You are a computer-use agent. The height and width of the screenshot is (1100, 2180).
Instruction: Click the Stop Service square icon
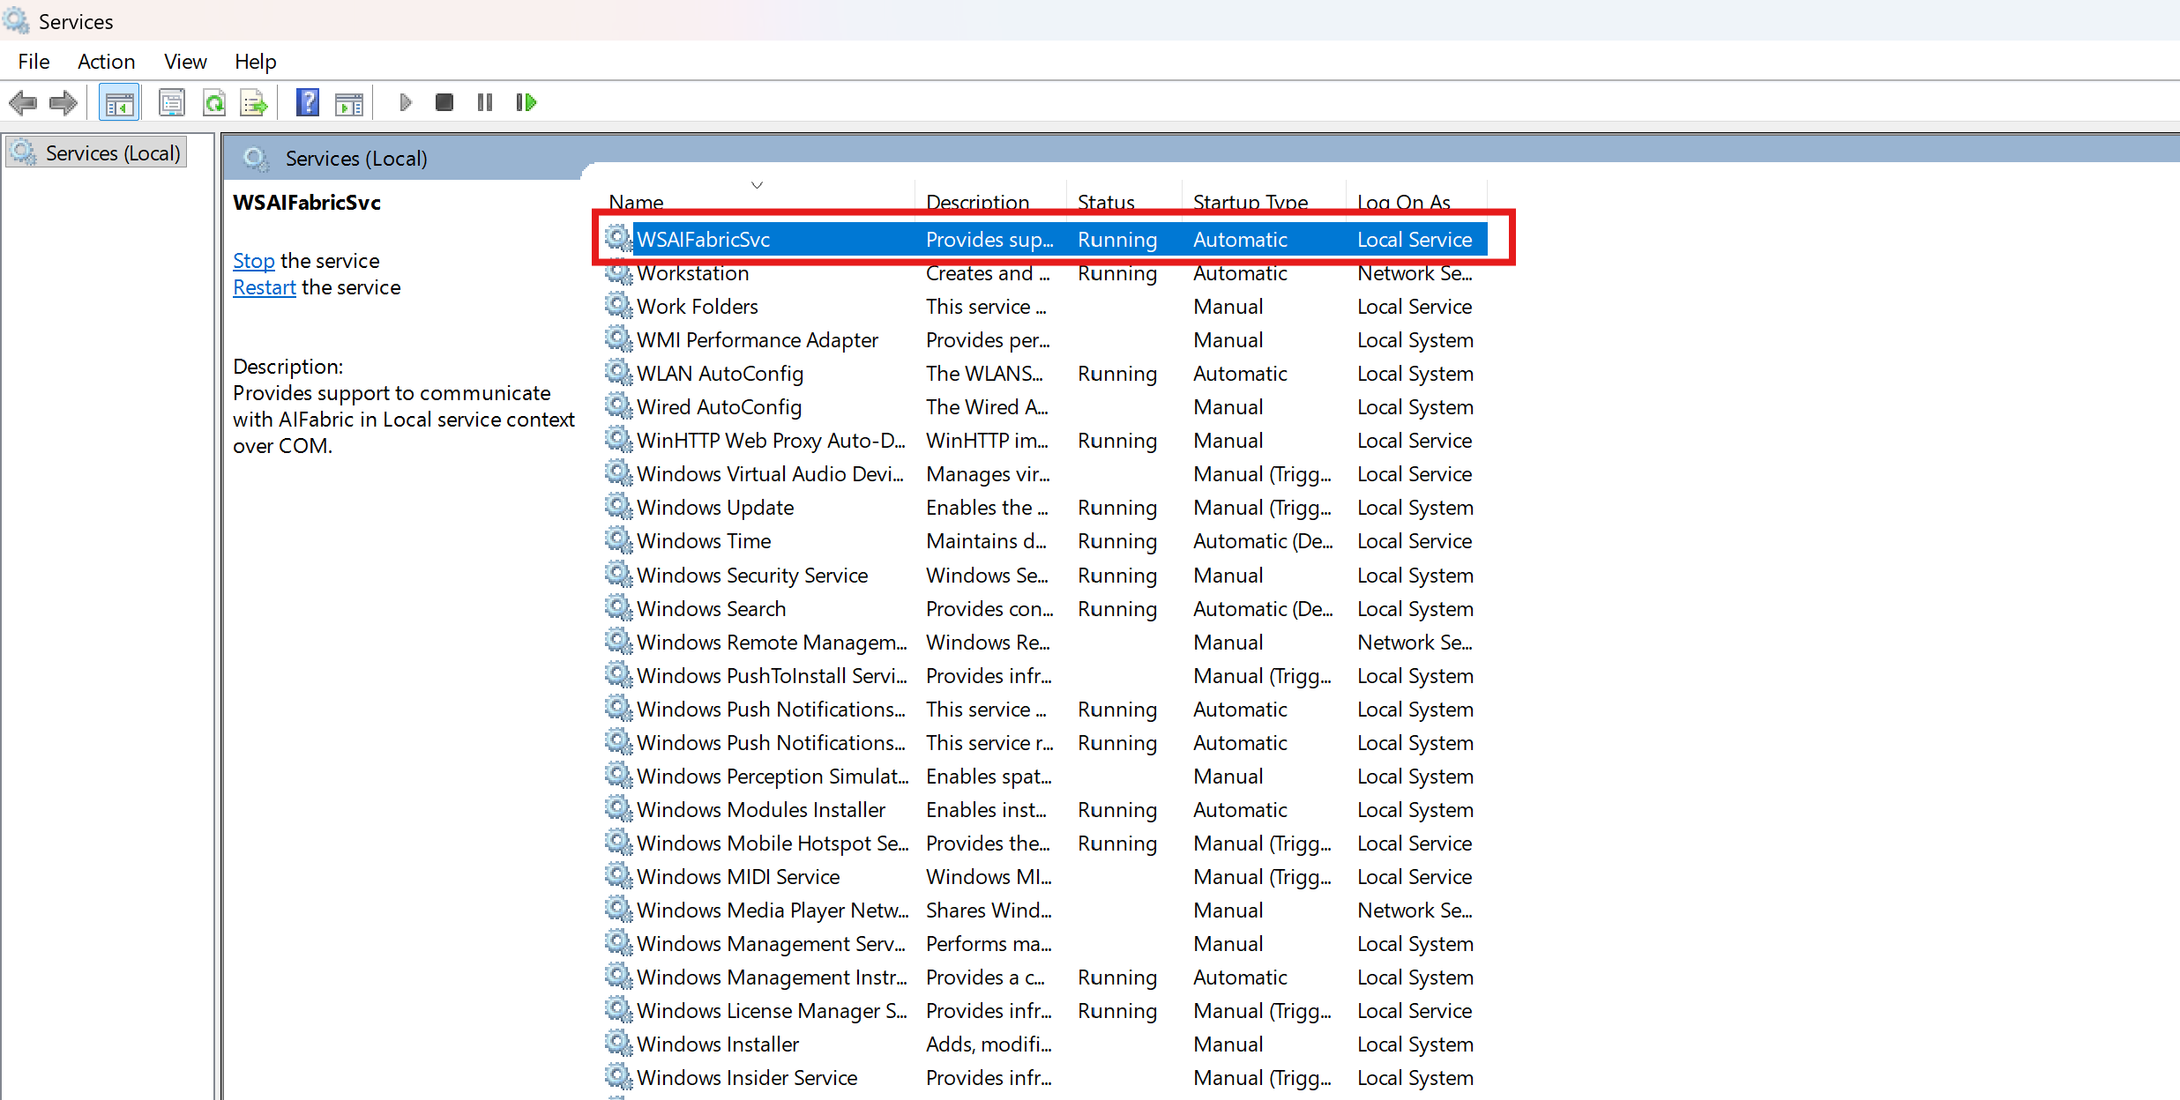pyautogui.click(x=444, y=103)
